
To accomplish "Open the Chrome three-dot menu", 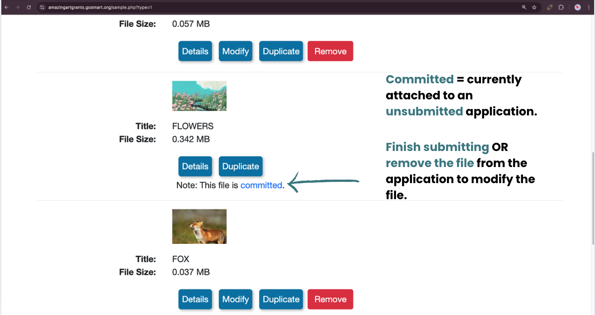I will point(589,7).
